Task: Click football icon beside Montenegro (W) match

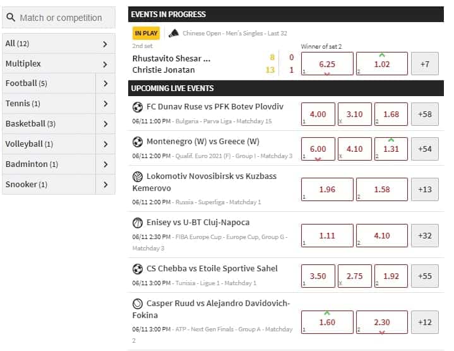Action: 138,142
